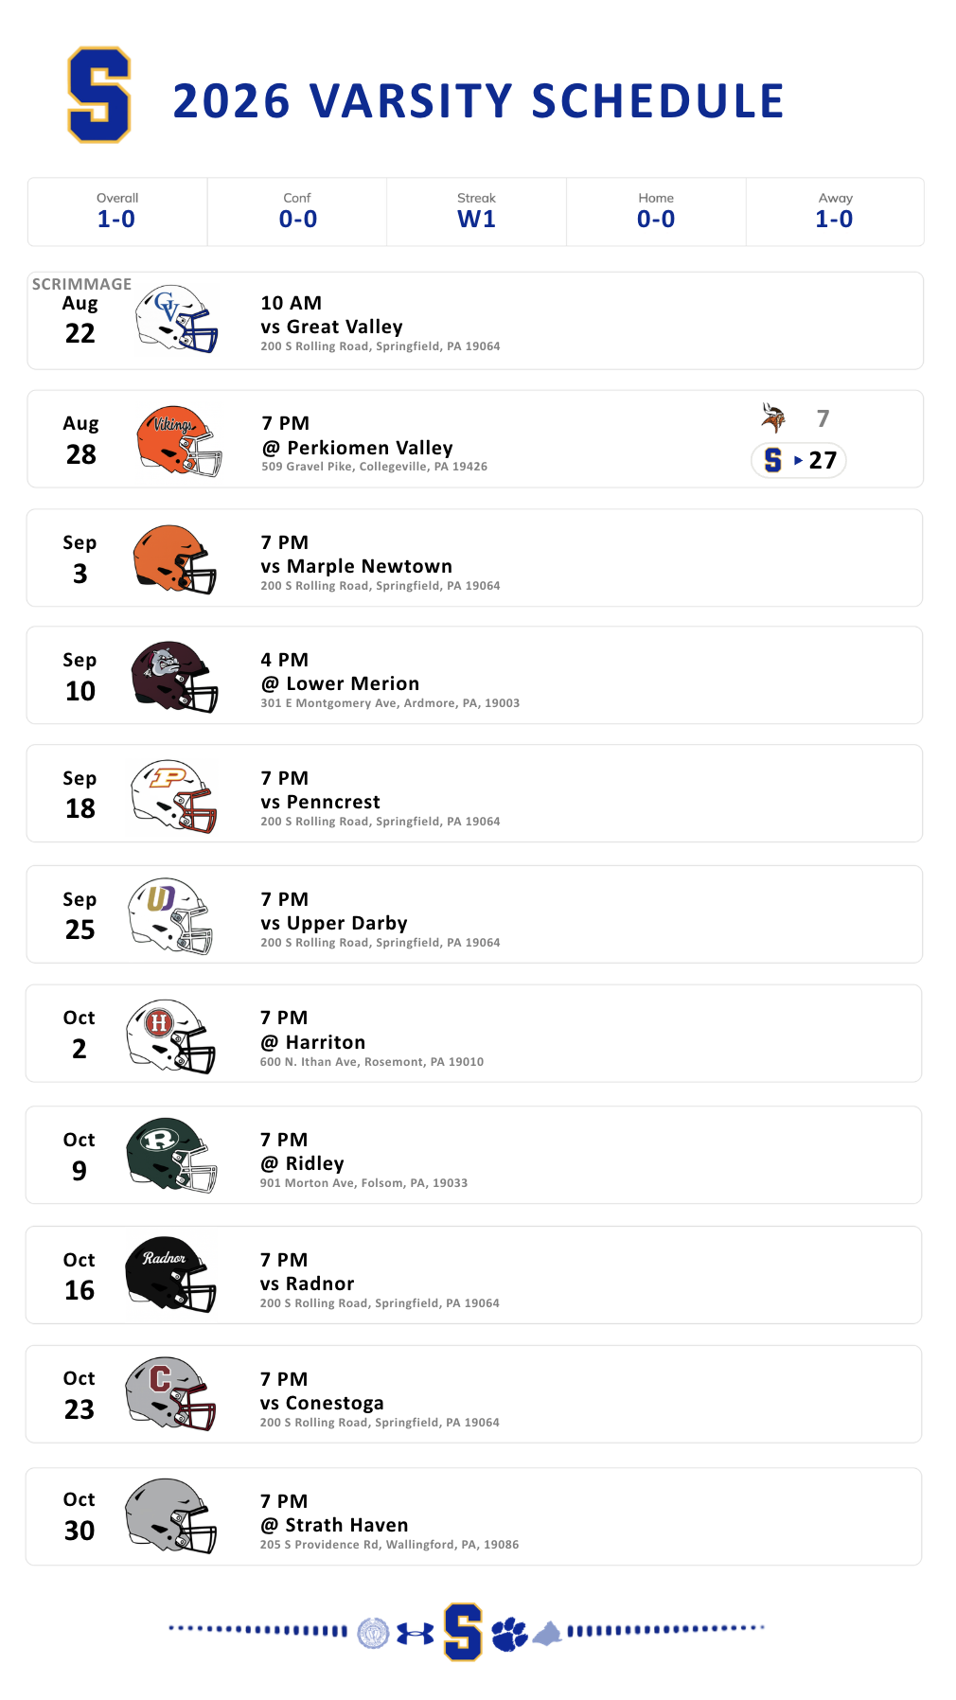Select the Upper Darby helmet icon
956x1700 pixels.
pos(170,915)
